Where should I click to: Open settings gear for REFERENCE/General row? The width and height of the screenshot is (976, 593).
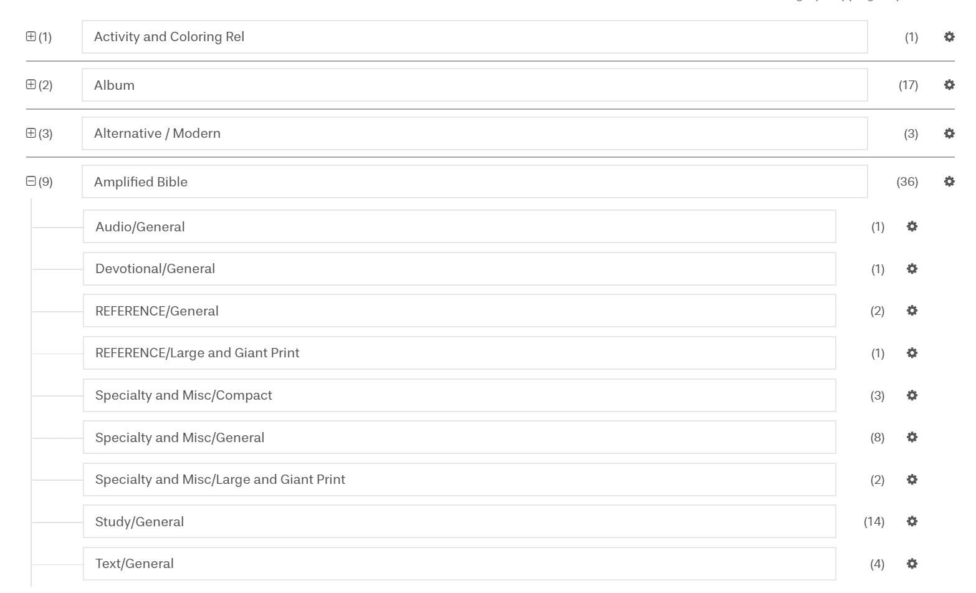912,311
